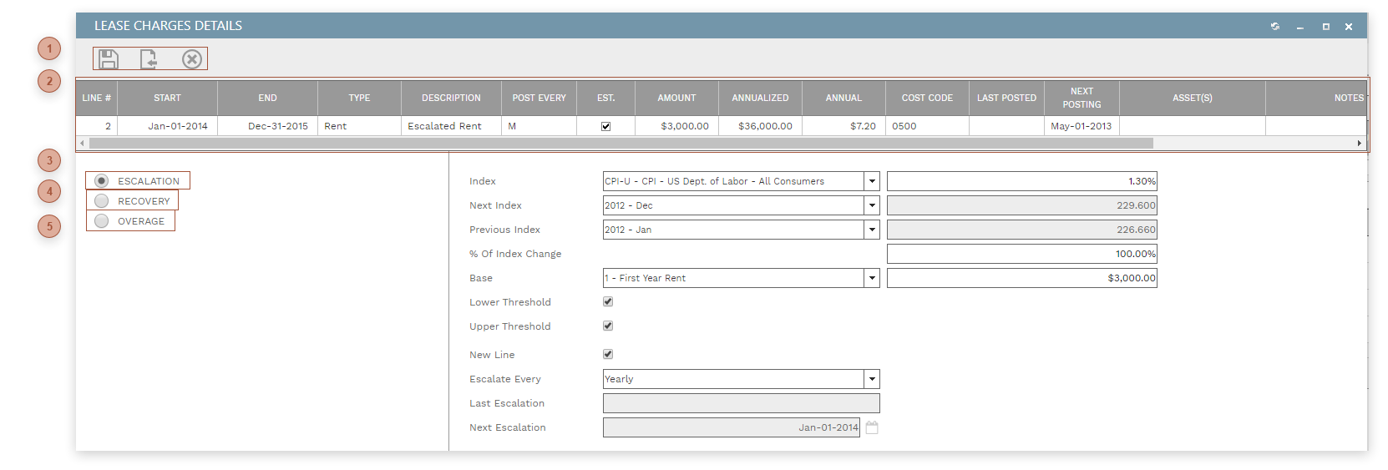Click the 226.660 Previous Index value field

1022,230
